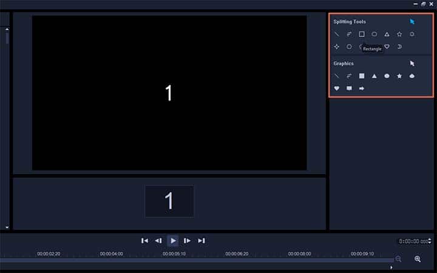Select the Splitting Tools ellipse tool
The height and width of the screenshot is (273, 437).
[x=374, y=34]
